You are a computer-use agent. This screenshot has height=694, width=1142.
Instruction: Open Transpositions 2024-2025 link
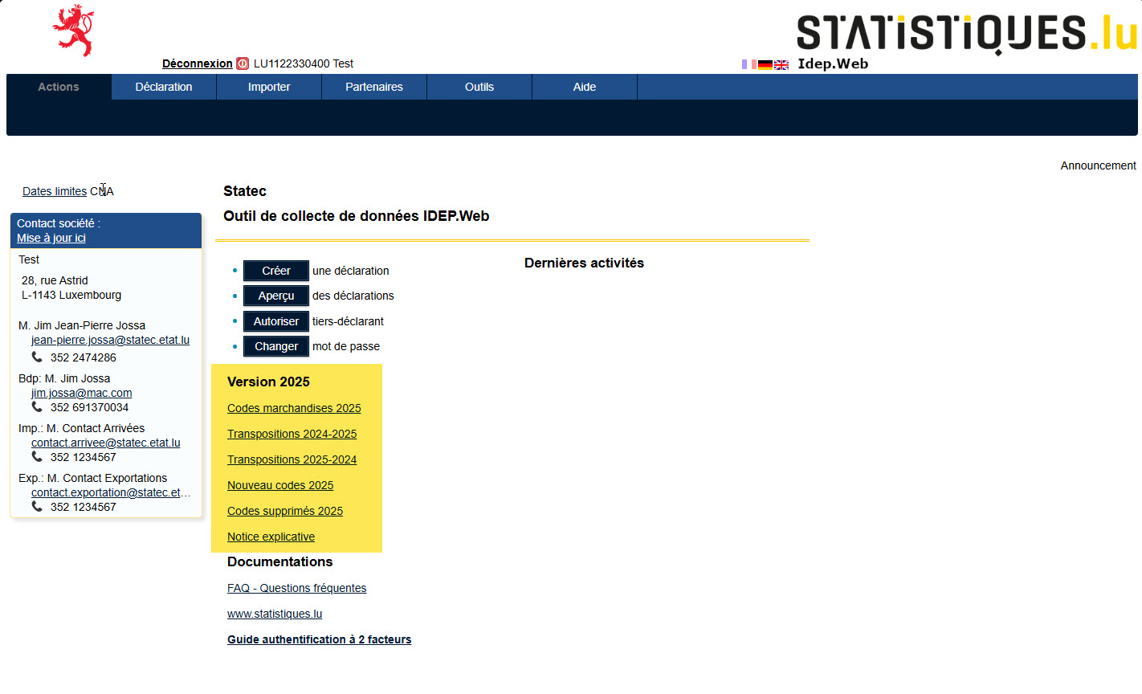[292, 434]
